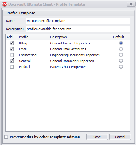Viewport: 136px width, 145px height.
Task: Uncheck the General profile Add checkbox
Action: click(x=11, y=61)
